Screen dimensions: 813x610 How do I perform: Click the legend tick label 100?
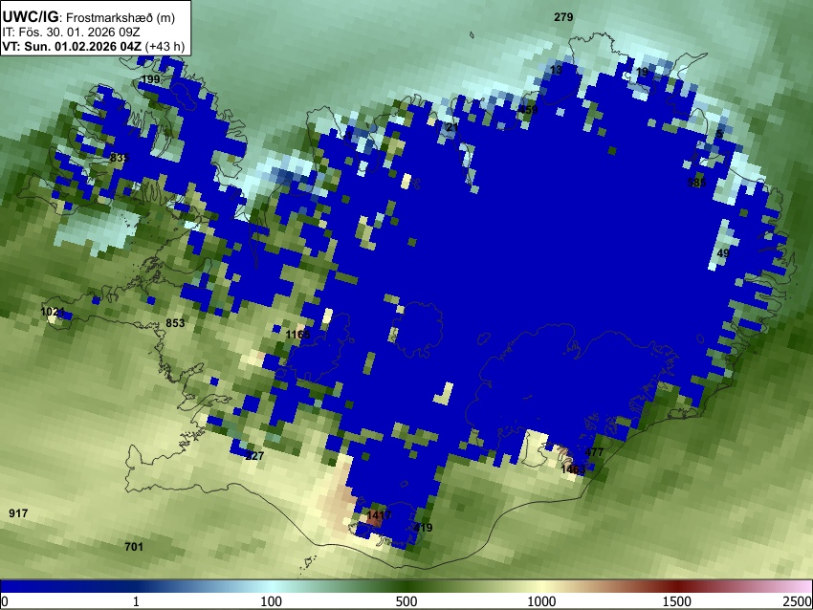tap(272, 601)
